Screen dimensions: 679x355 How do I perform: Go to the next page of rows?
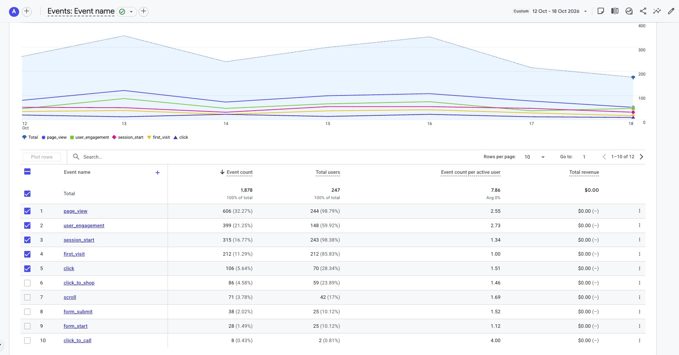click(x=641, y=157)
